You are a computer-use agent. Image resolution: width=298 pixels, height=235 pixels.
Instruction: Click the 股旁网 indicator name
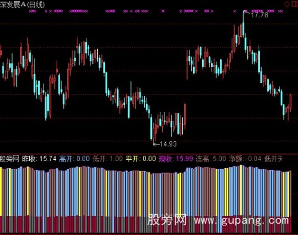click(10, 159)
